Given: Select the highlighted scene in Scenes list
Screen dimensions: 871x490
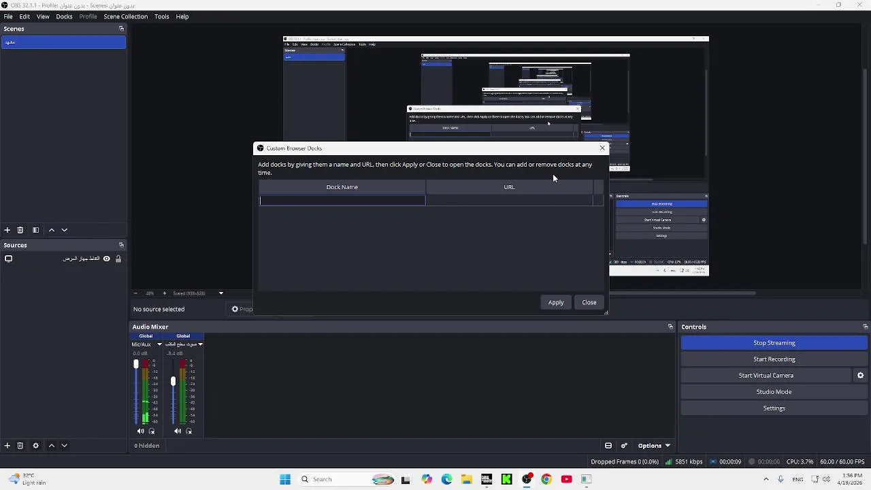Looking at the screenshot, I should 63,42.
